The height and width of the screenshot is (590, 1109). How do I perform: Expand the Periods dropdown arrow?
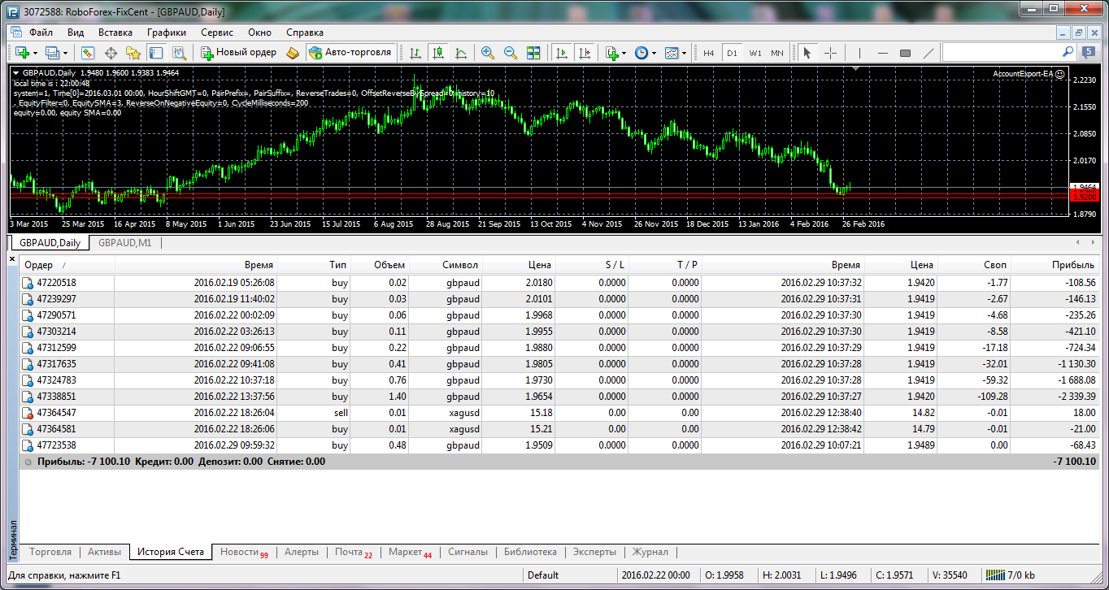pyautogui.click(x=654, y=53)
